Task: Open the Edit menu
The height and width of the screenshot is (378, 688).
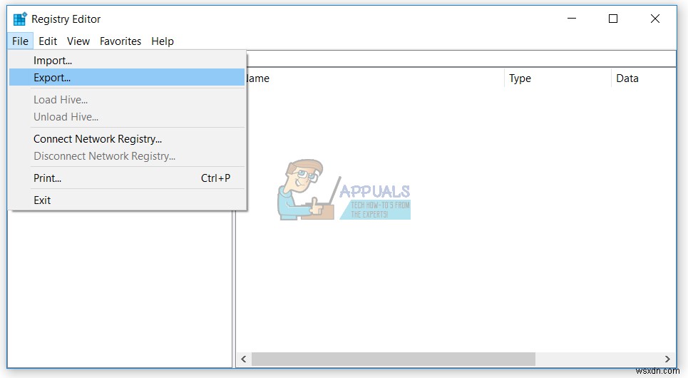Action: coord(48,41)
